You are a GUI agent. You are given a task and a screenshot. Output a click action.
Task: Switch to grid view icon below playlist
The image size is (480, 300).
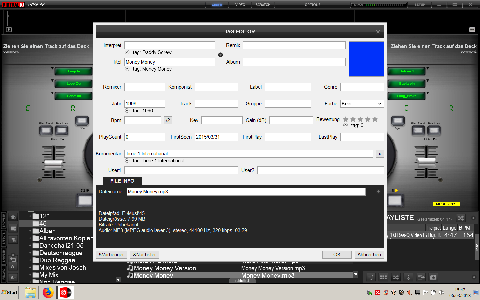click(x=383, y=277)
